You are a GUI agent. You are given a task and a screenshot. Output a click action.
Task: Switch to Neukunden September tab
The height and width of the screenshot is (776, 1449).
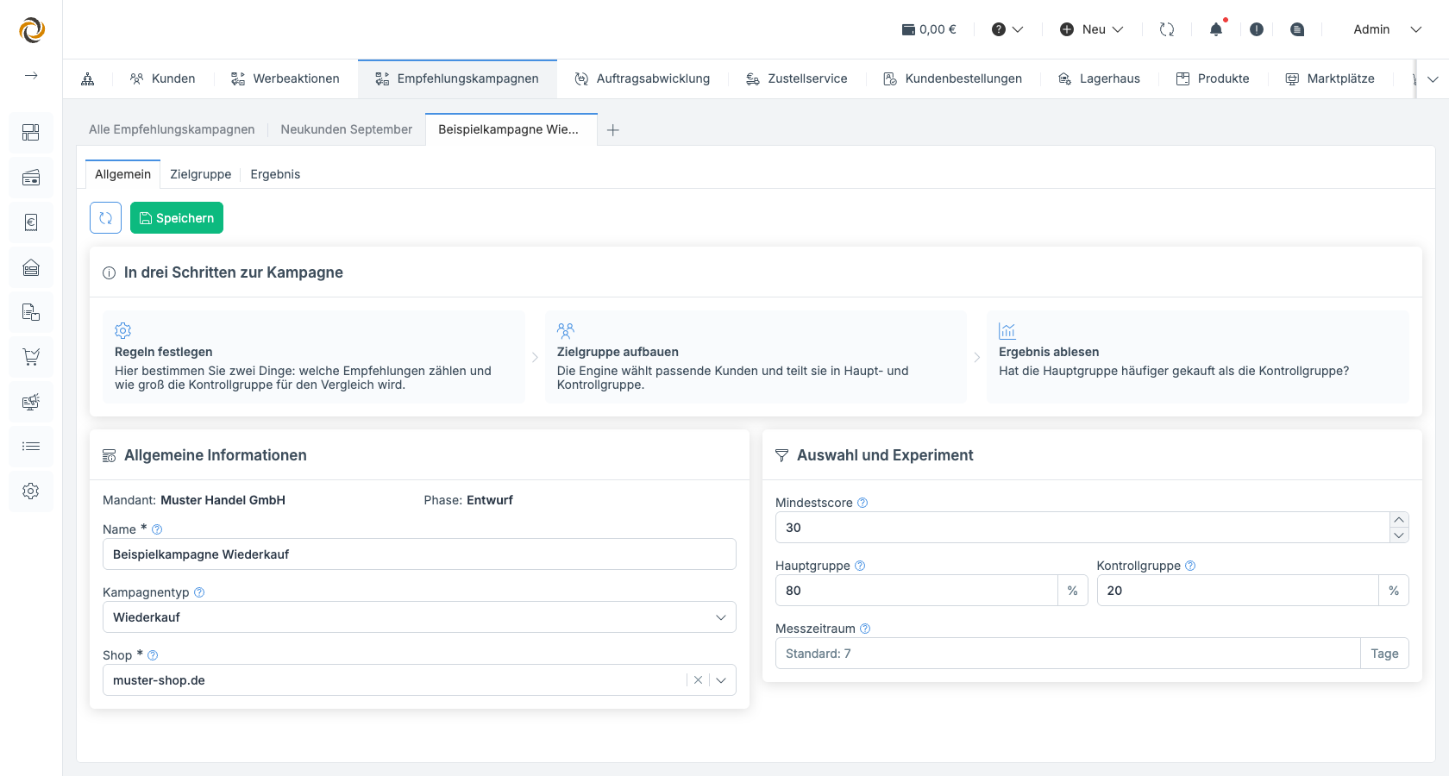[347, 129]
